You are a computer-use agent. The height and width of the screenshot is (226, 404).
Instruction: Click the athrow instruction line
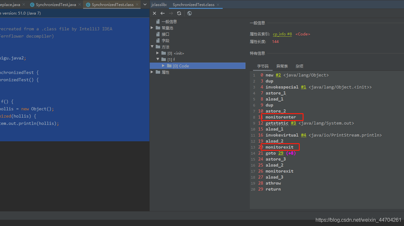(273, 183)
